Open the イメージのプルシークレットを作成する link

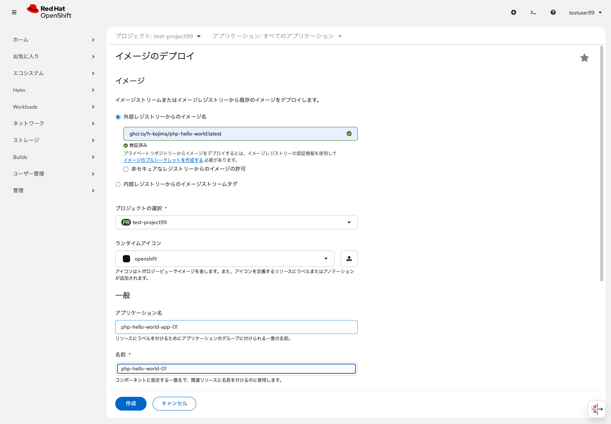(163, 160)
